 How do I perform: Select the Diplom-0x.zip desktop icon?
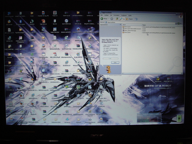pos(66,14)
